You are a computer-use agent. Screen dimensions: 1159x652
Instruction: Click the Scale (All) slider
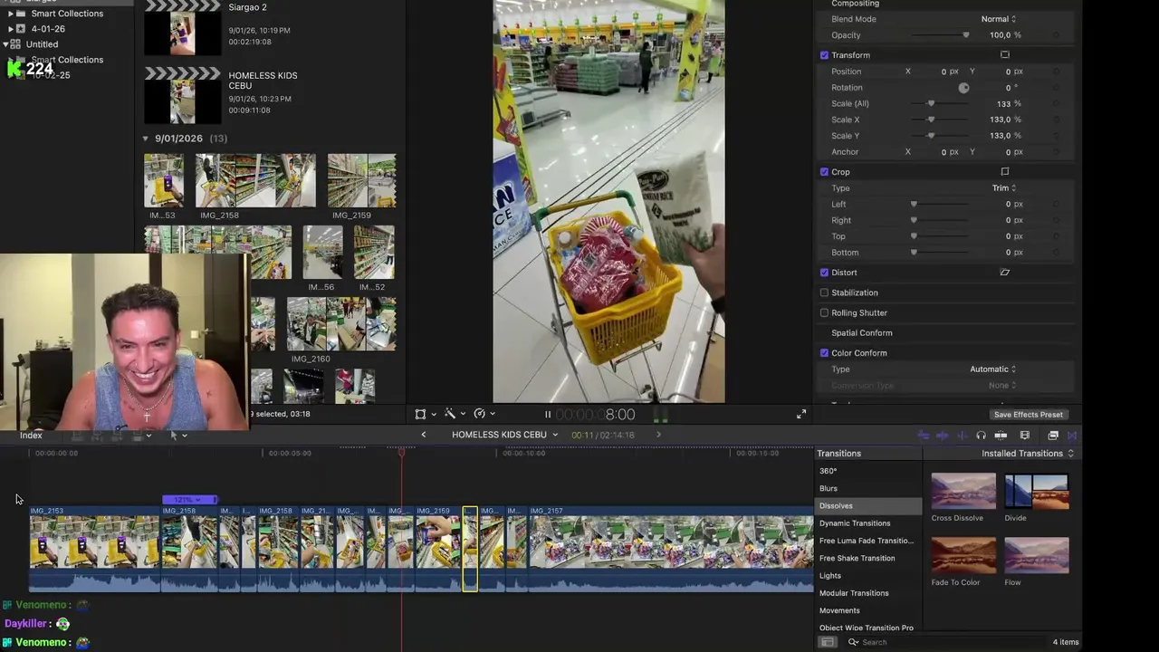coord(941,104)
